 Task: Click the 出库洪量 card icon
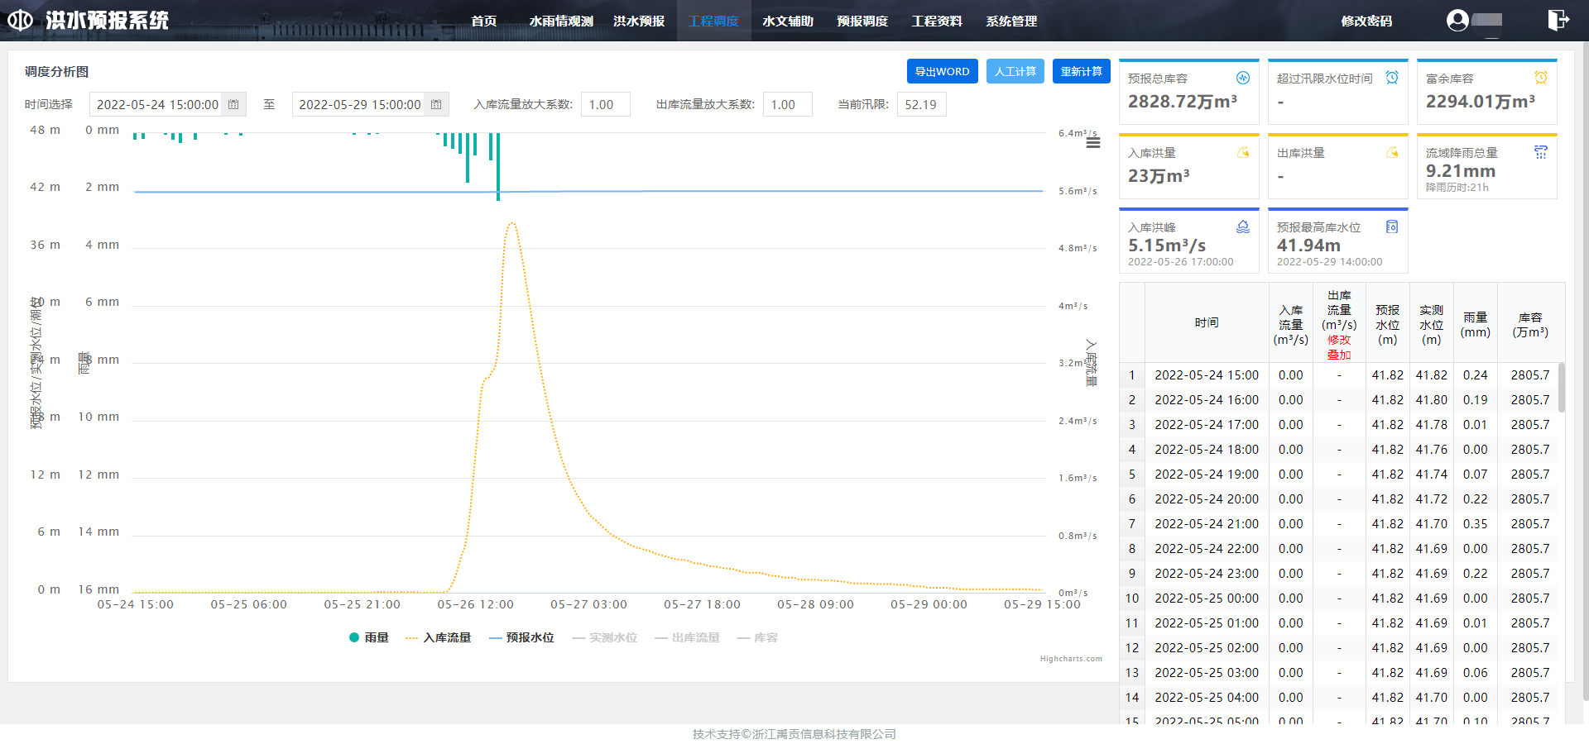click(1392, 152)
